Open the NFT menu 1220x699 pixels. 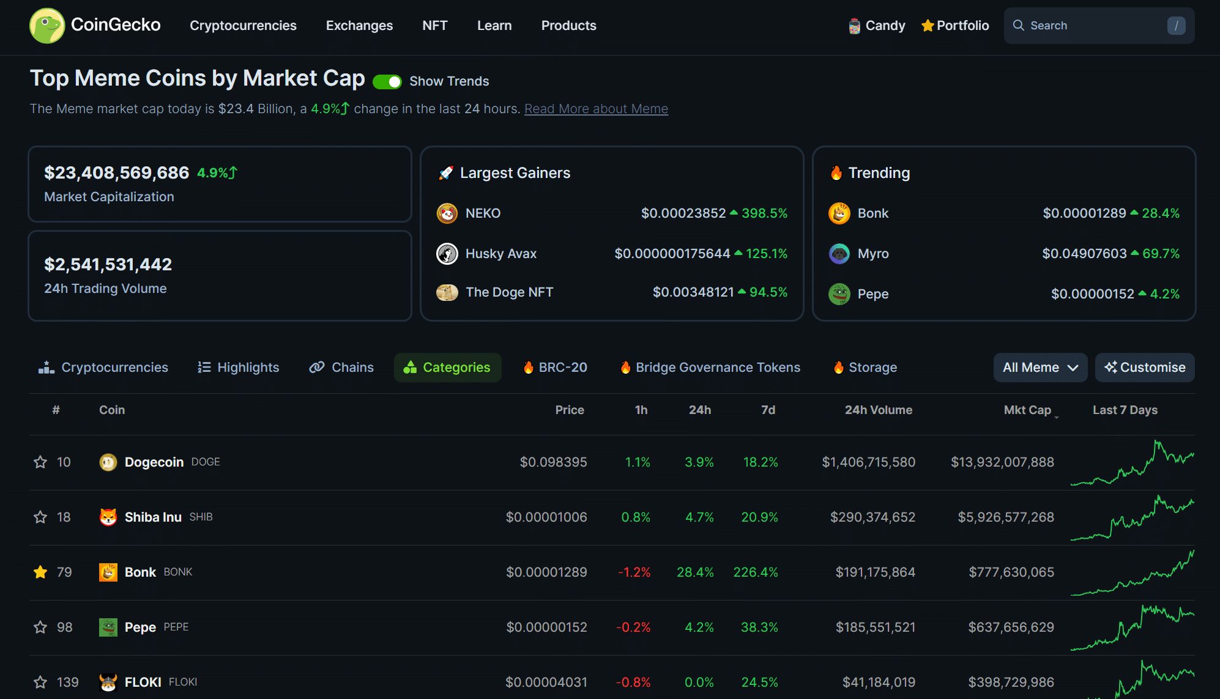click(435, 26)
